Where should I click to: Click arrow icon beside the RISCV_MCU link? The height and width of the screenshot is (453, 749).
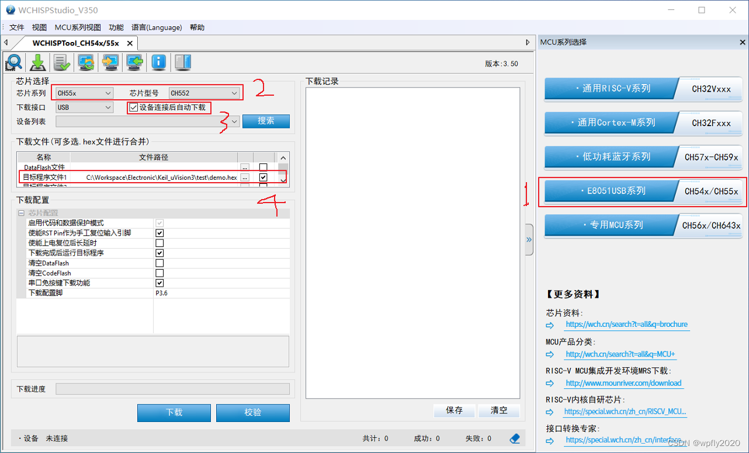550,412
